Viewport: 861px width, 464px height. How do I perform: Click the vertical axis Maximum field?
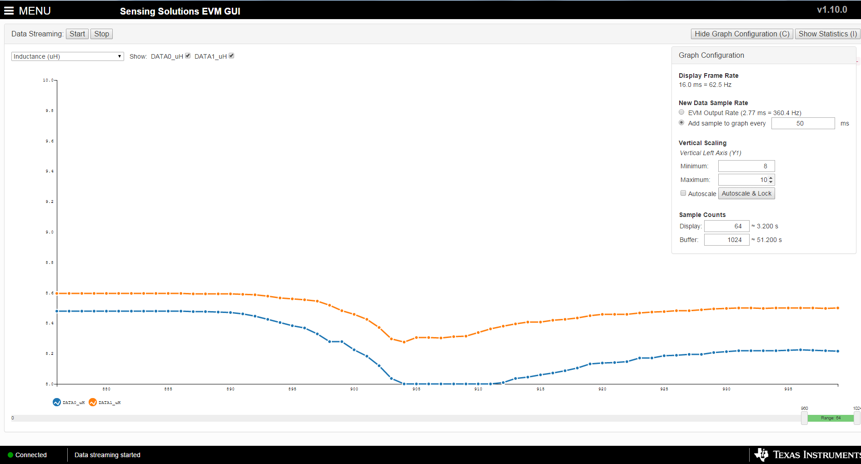pos(746,180)
